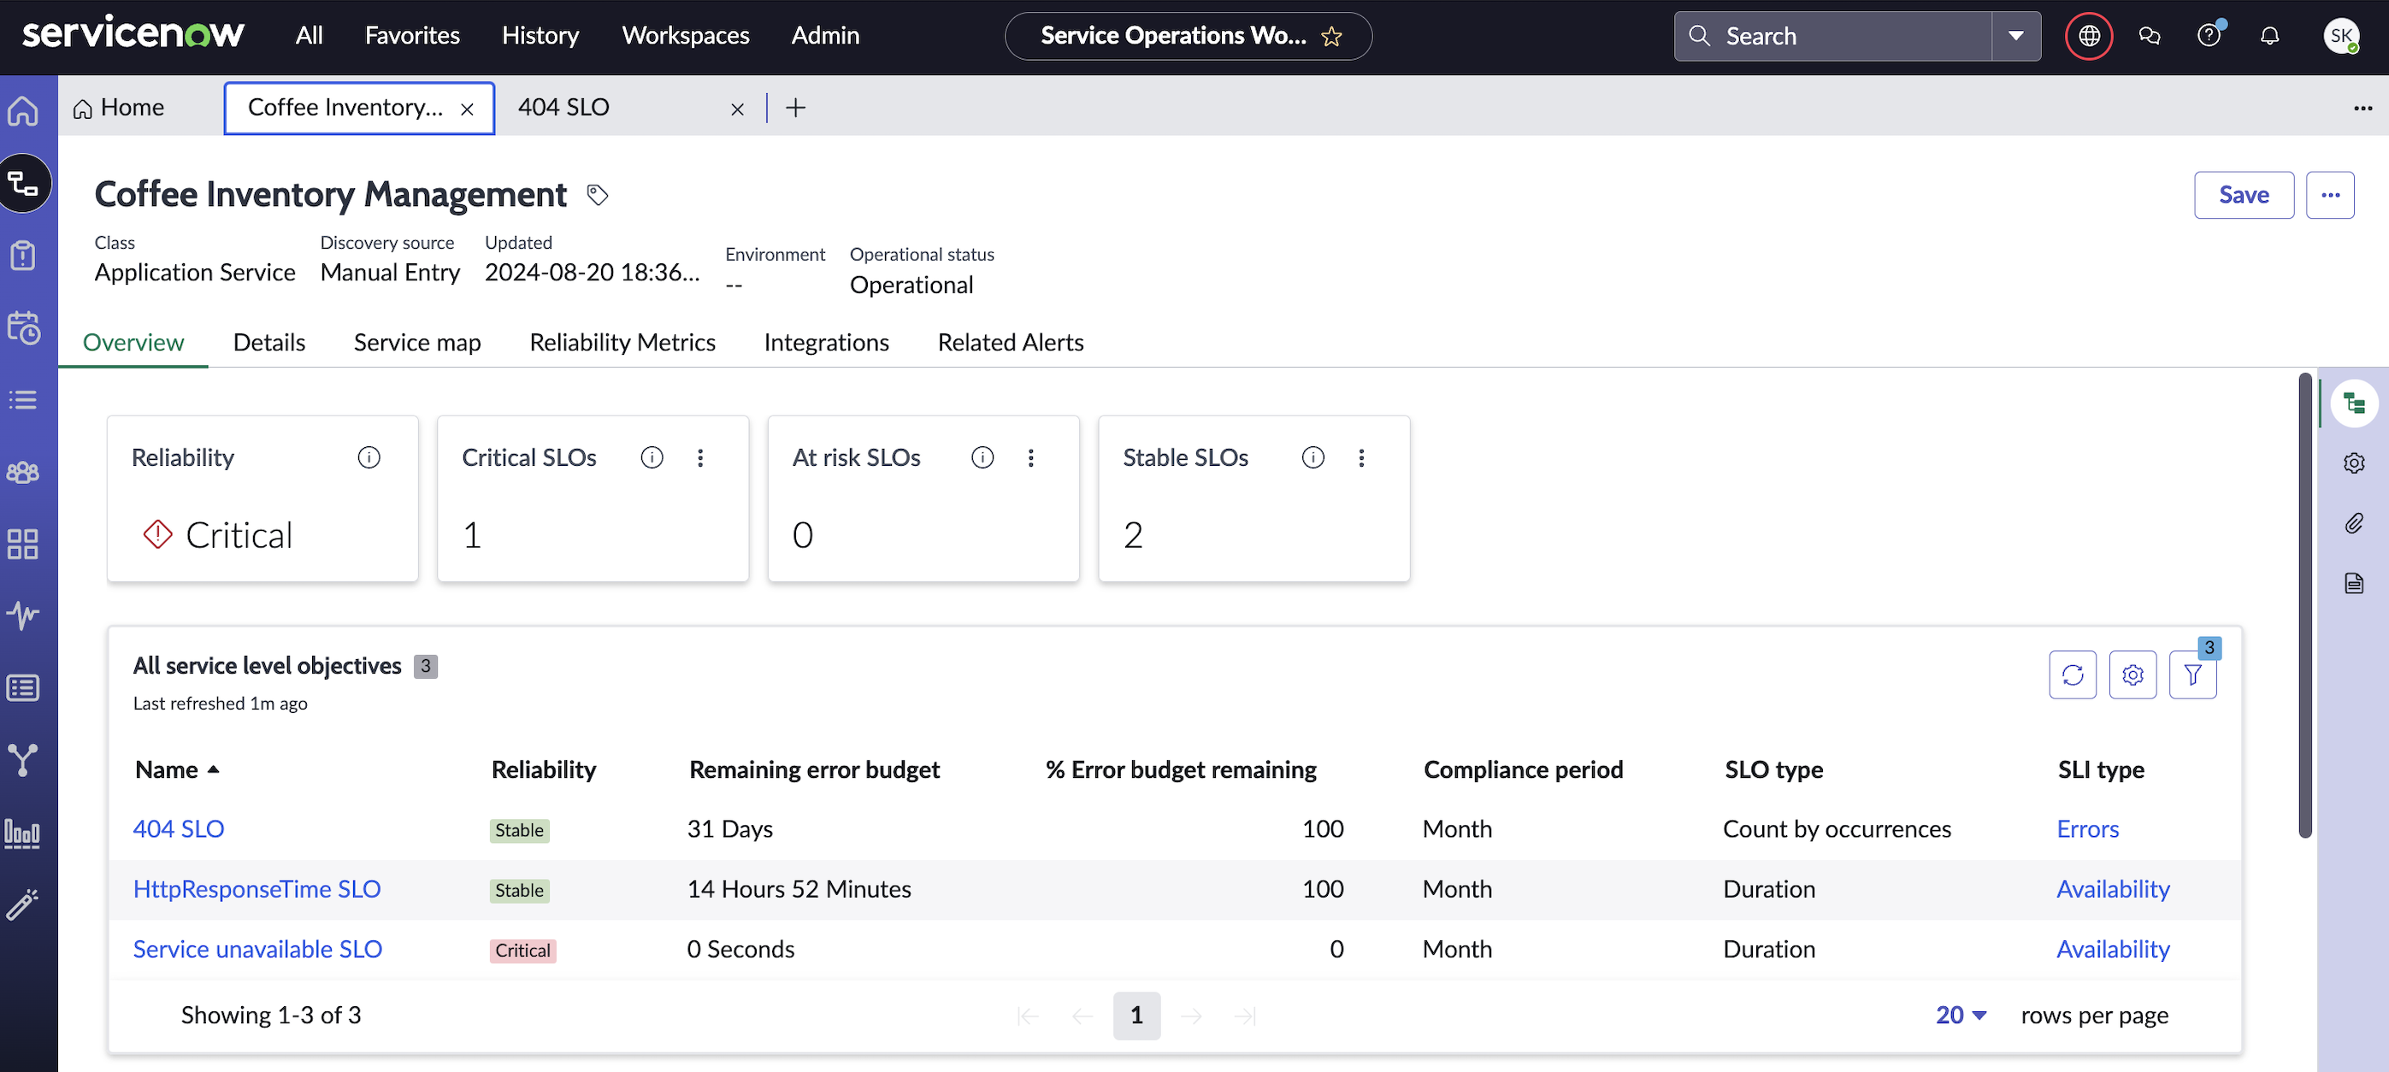Viewport: 2389px width, 1072px height.
Task: Open At risk SLOs card kebab menu
Action: point(1030,457)
